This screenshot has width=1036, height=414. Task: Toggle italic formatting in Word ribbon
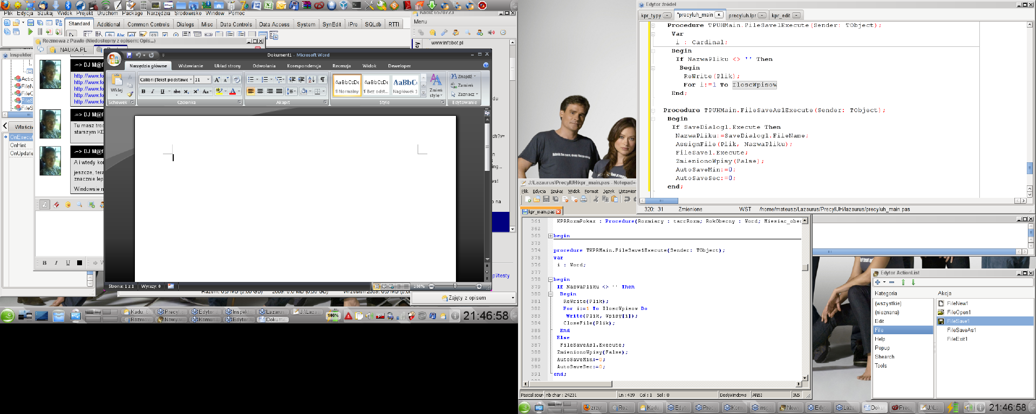coord(153,92)
